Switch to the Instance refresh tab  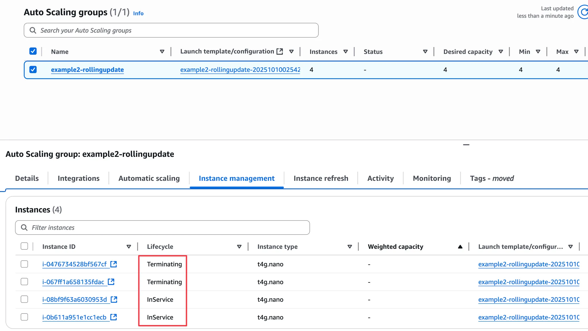click(321, 178)
